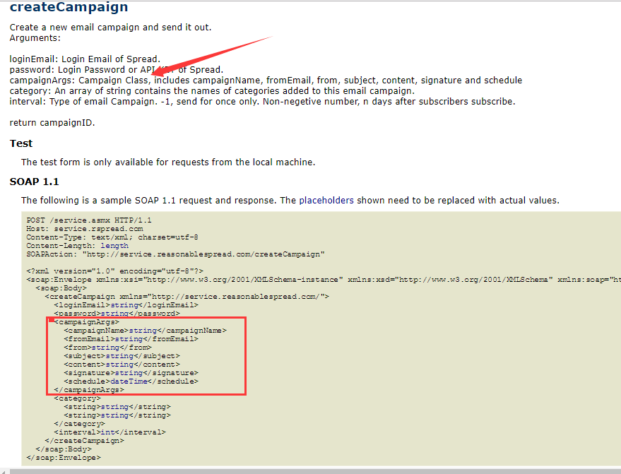Click the small red marker beside campaignArgs tag
This screenshot has height=474, width=621.
tap(52, 321)
